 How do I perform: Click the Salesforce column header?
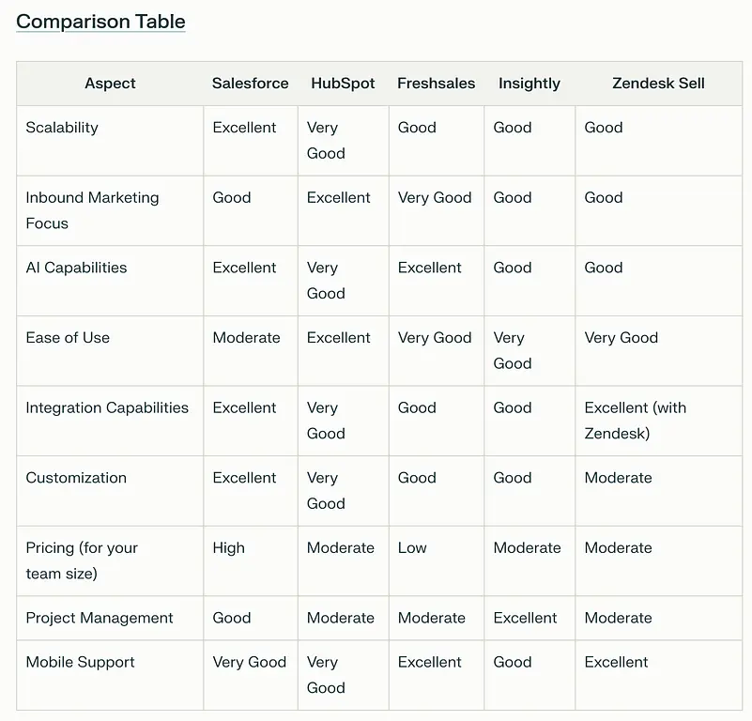250,84
